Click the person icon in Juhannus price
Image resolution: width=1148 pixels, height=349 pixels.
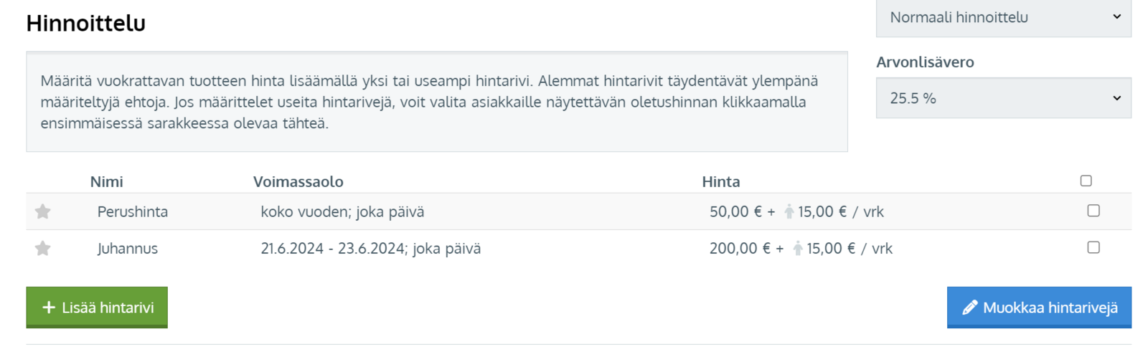coord(798,248)
